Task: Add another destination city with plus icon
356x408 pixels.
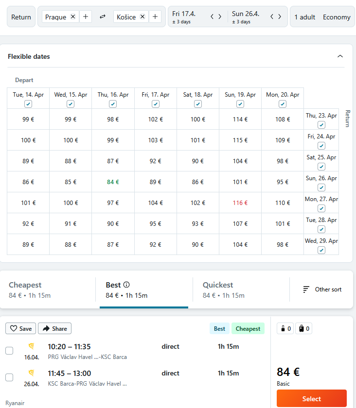Action: click(x=155, y=17)
